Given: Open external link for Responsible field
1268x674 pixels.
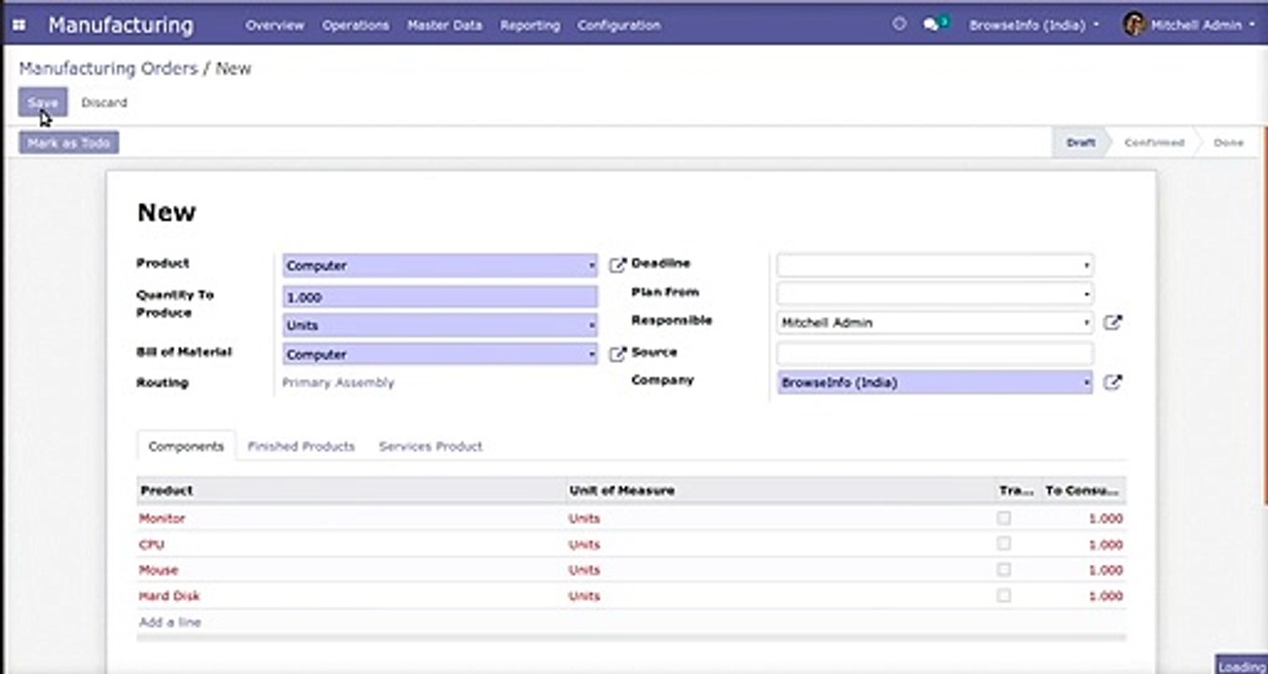Looking at the screenshot, I should coord(1112,323).
